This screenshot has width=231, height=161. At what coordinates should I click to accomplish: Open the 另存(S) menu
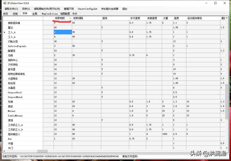click(x=26, y=9)
